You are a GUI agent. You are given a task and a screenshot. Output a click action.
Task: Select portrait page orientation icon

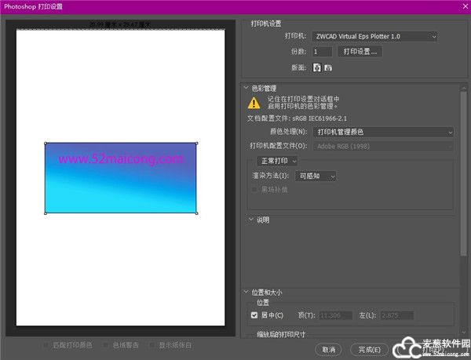[317, 68]
